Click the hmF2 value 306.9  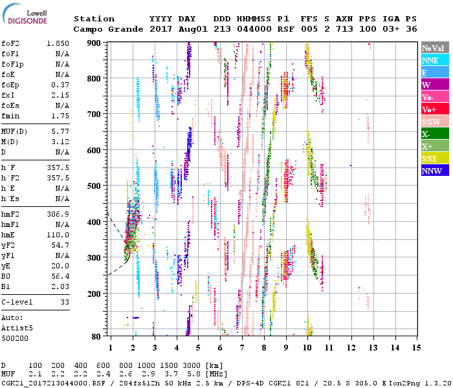click(58, 215)
